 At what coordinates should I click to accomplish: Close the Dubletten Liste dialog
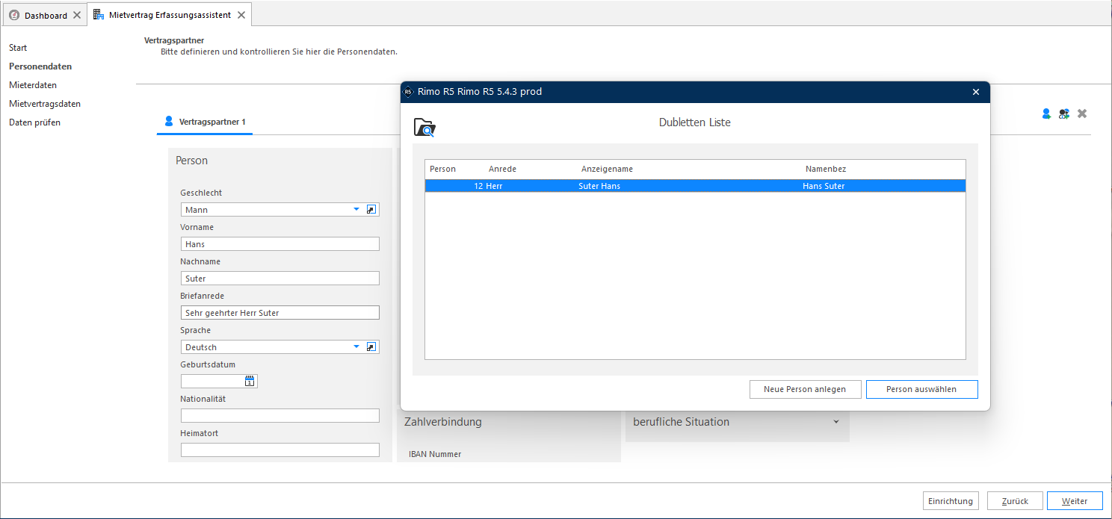(x=975, y=92)
